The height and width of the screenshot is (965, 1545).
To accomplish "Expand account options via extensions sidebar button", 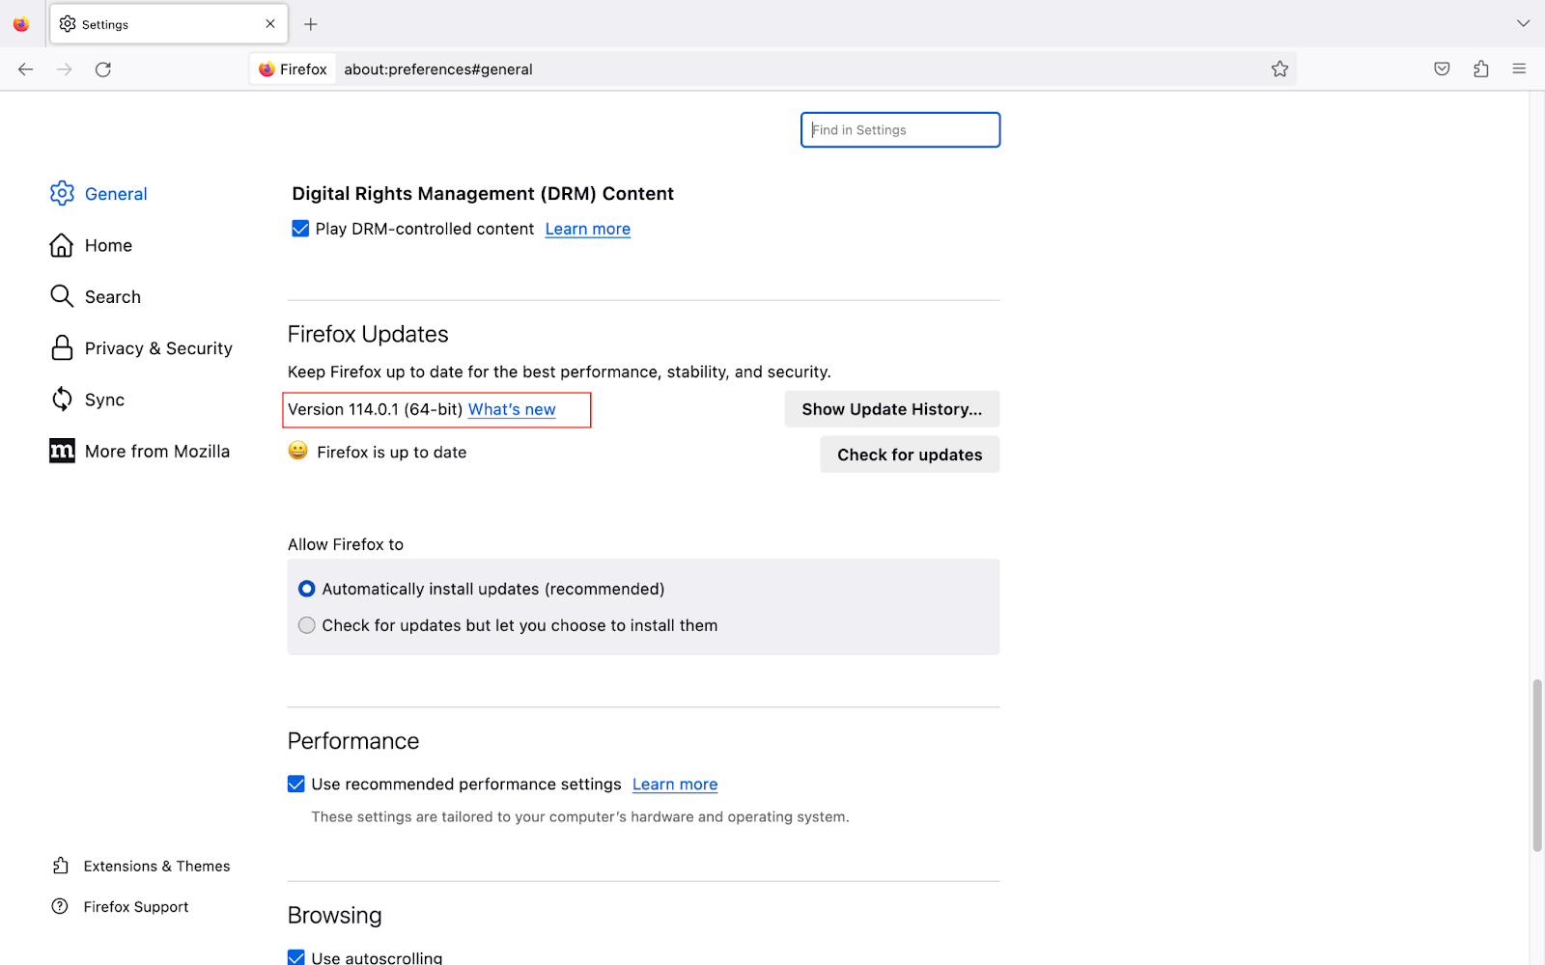I will [1480, 69].
